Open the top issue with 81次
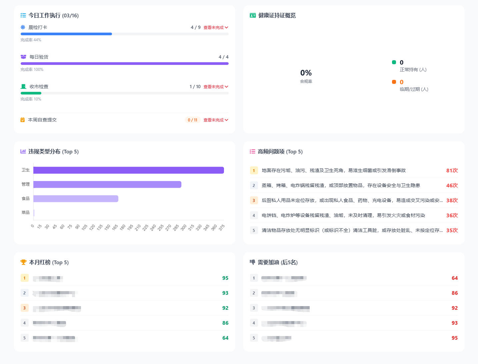478x364 pixels. [x=333, y=170]
